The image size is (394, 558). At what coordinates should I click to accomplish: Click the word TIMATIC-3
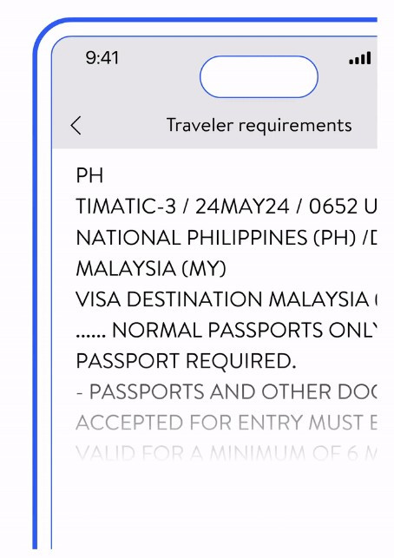click(126, 207)
